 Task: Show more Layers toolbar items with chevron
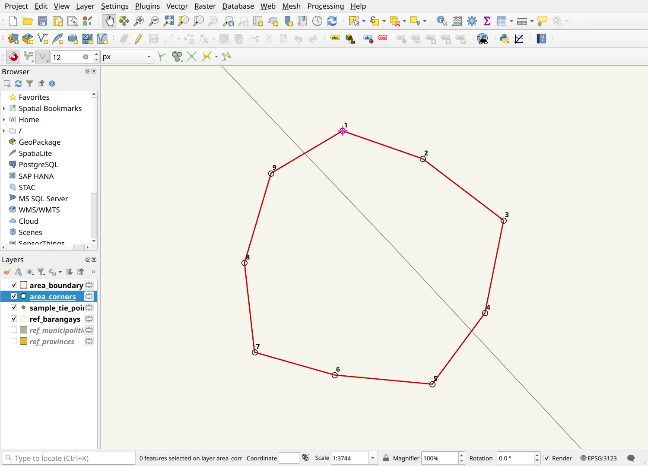(93, 272)
